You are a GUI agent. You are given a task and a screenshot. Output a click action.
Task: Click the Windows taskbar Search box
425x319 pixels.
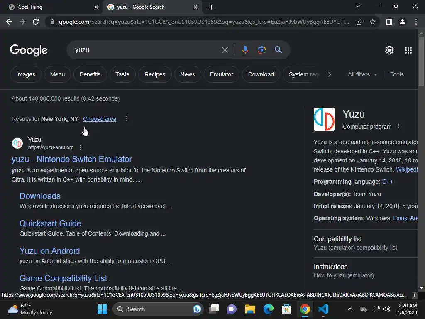(158, 309)
